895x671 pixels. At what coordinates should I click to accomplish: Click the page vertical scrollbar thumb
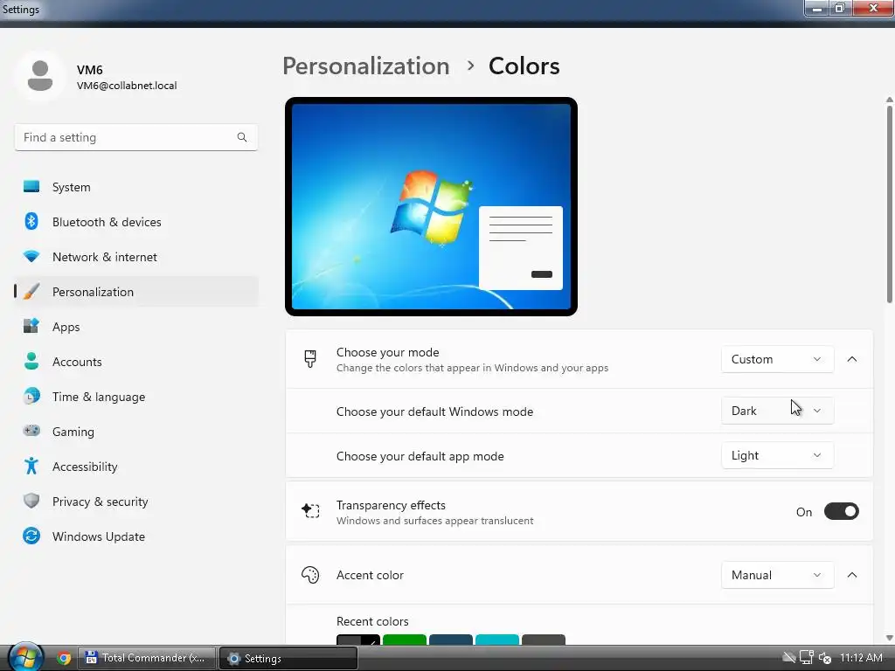[x=889, y=203]
